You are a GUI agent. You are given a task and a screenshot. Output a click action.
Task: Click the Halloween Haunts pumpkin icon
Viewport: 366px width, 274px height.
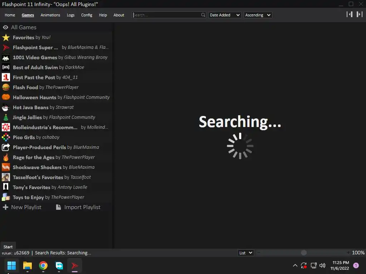[x=6, y=97]
